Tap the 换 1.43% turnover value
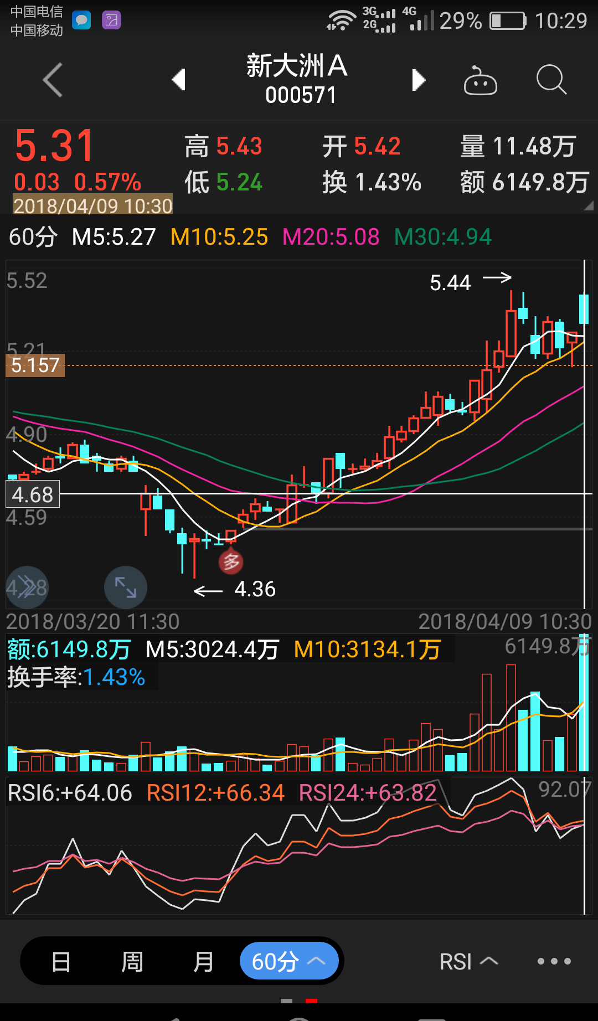 tap(372, 182)
